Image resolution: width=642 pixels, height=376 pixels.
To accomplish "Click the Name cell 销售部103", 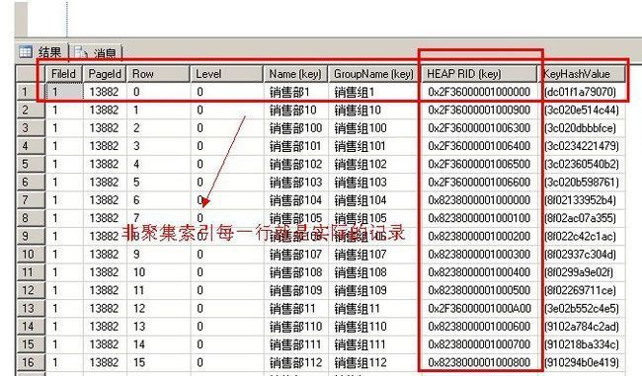I will pyautogui.click(x=295, y=182).
